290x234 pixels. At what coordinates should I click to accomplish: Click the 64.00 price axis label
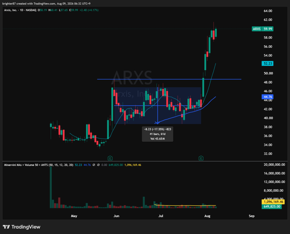click(268, 11)
